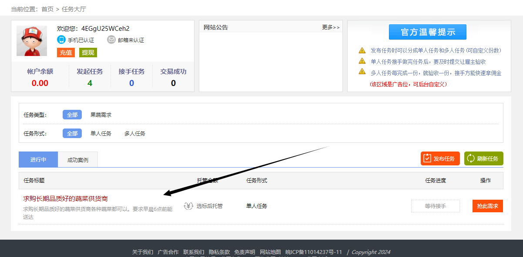The image size is (523, 257).
Task: Open 广告合作 footer link
Action: (168, 252)
